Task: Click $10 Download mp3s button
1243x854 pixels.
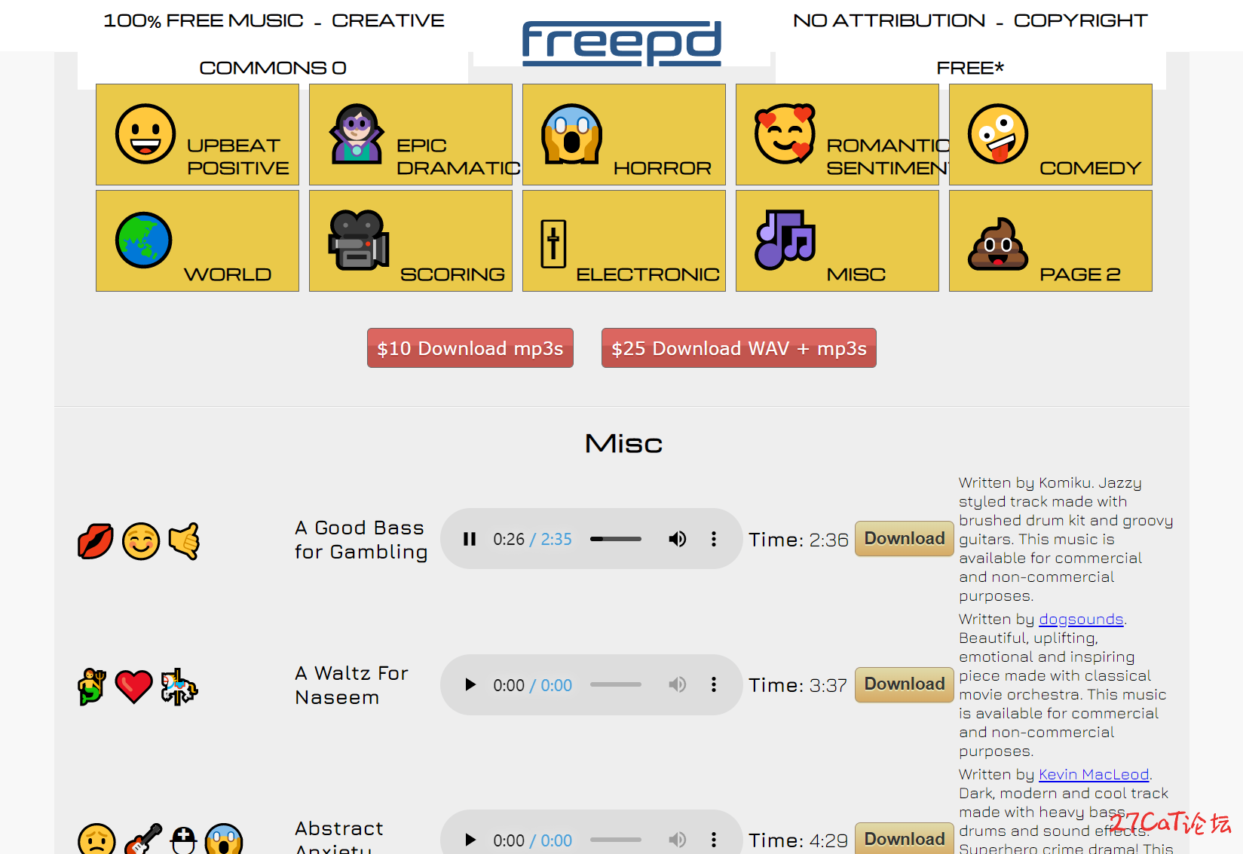Action: pos(470,348)
